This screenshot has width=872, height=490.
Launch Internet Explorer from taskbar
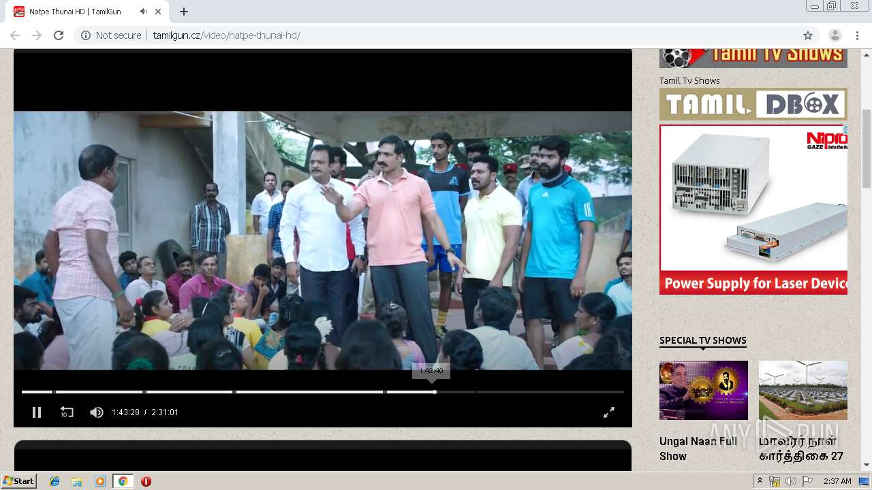coord(54,481)
